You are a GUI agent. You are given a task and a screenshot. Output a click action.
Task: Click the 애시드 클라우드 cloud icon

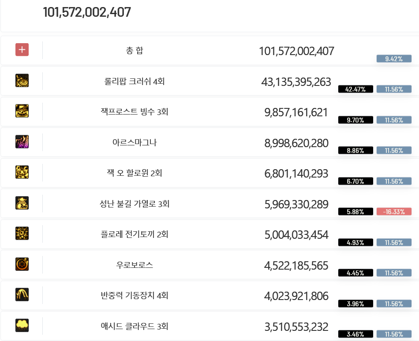point(22,325)
